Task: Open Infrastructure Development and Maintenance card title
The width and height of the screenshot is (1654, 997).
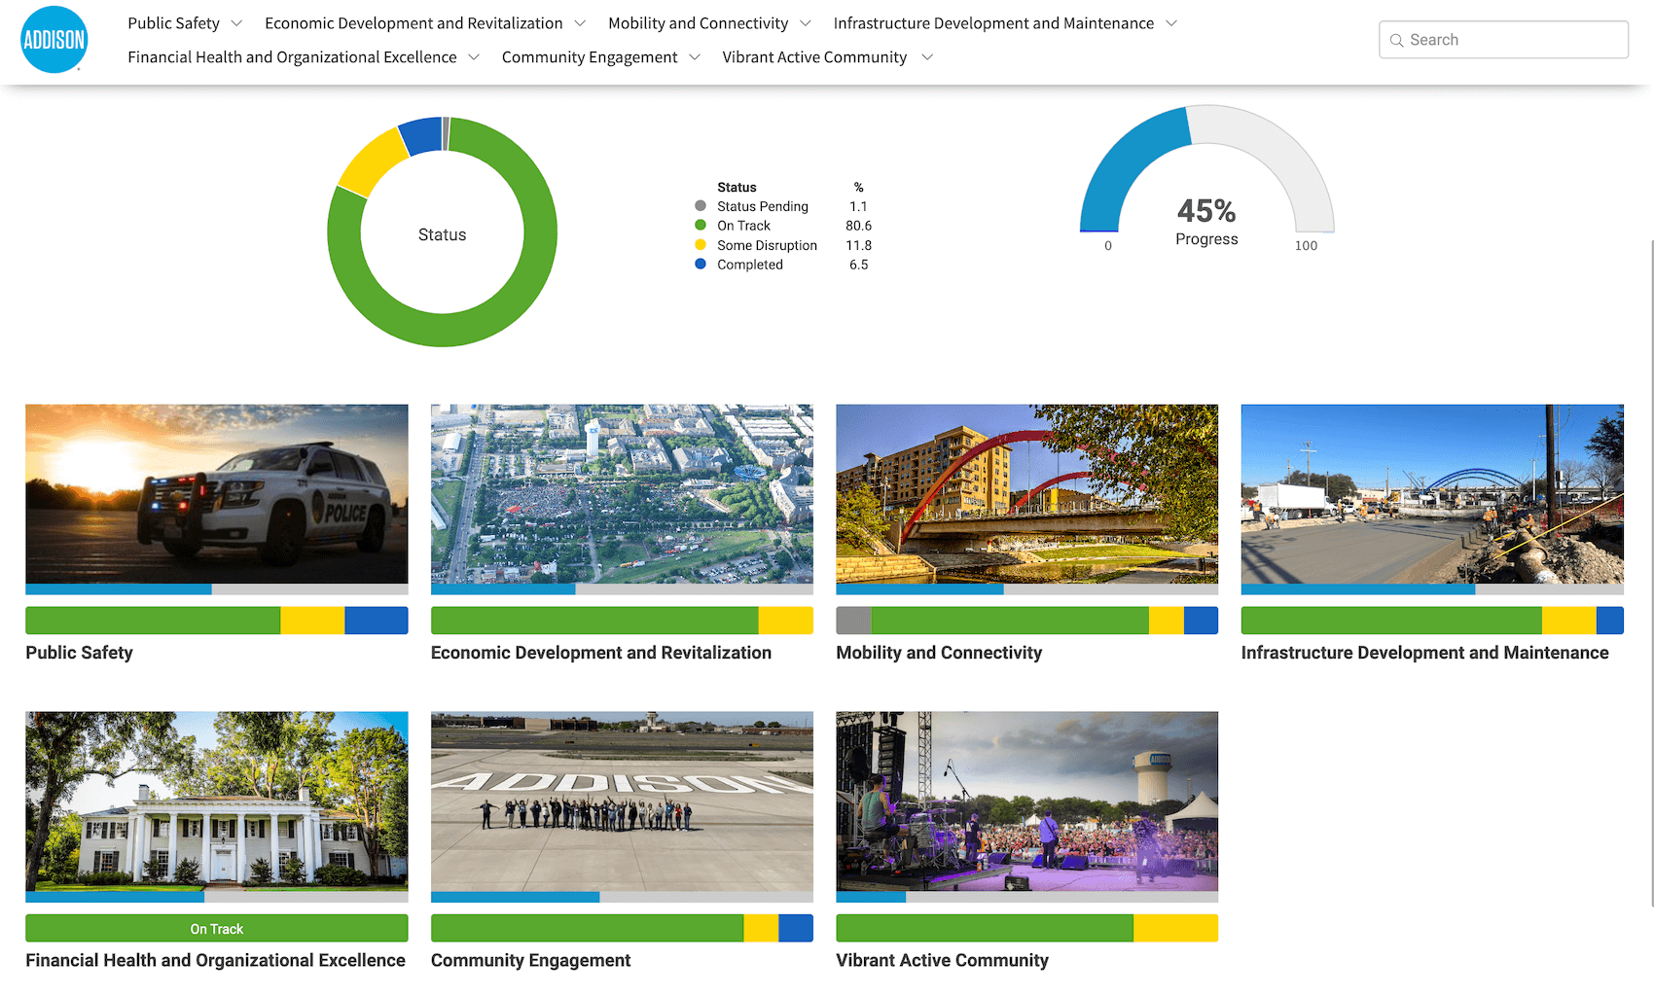Action: click(1425, 653)
